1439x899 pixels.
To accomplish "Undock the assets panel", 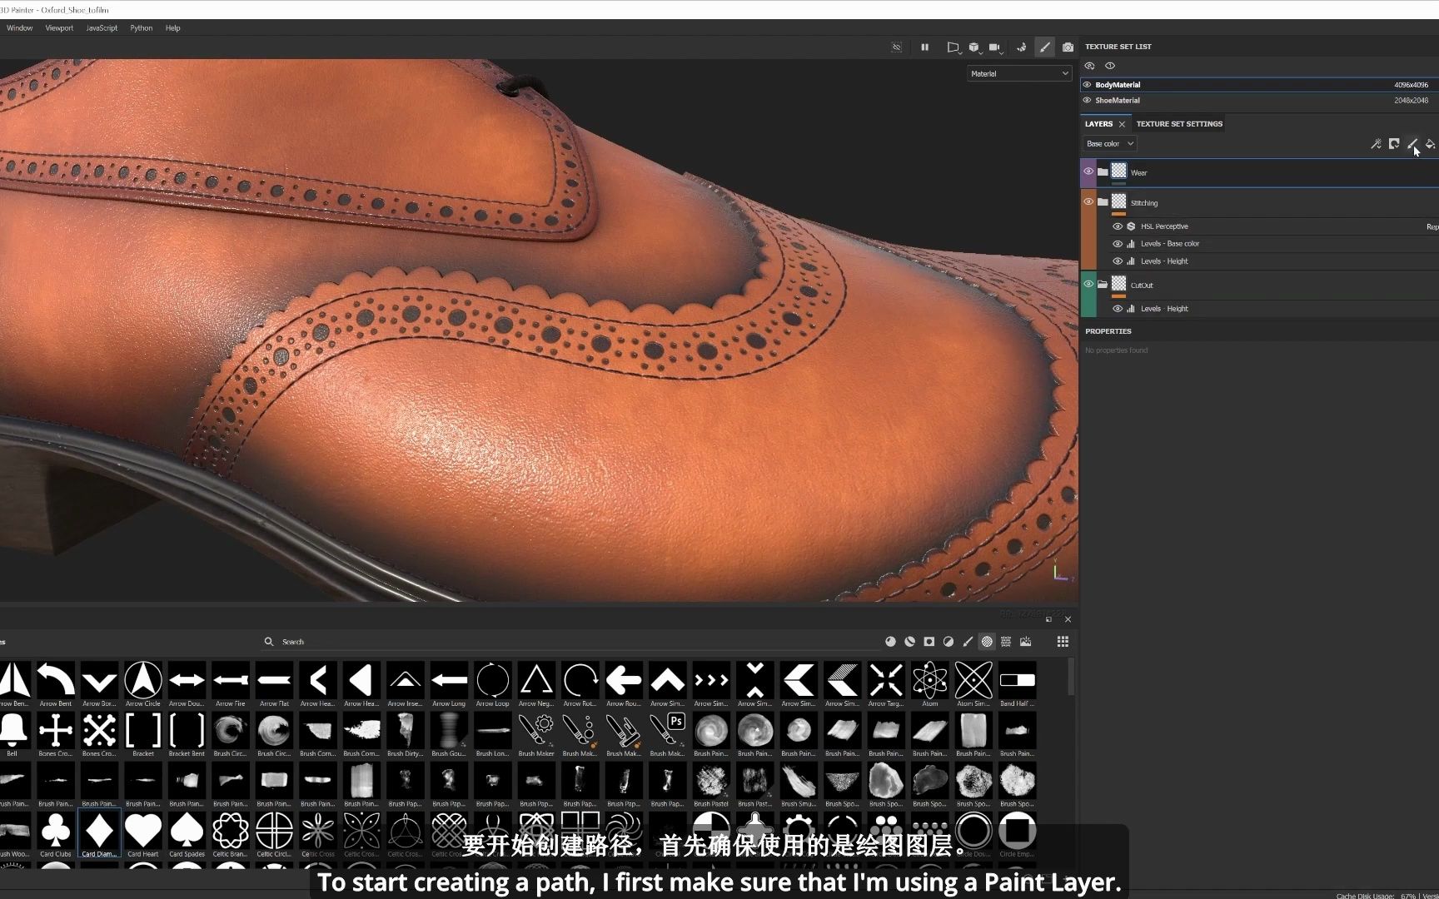I will pos(1048,619).
